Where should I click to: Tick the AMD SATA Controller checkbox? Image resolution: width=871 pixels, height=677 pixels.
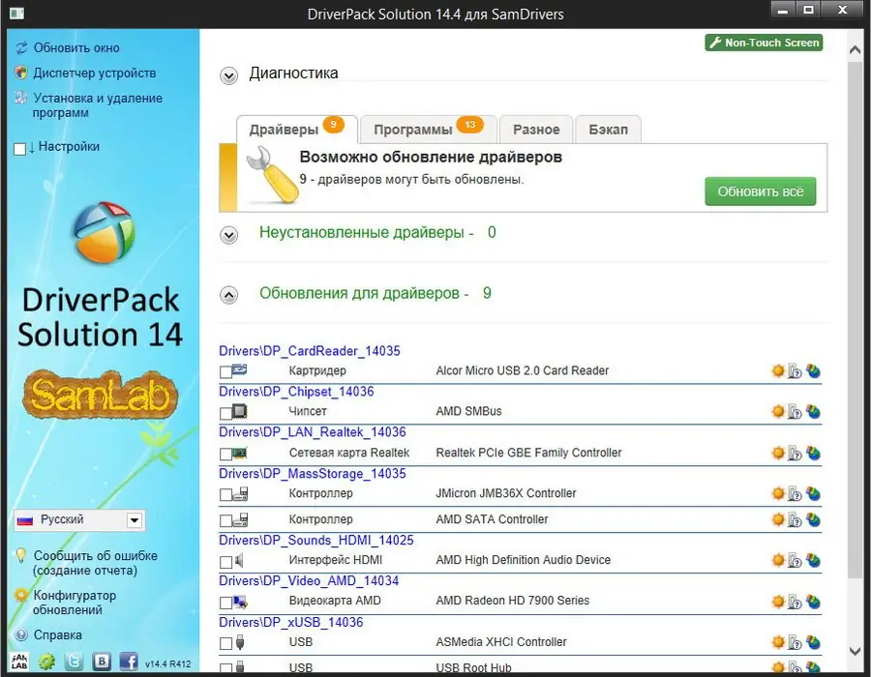[x=225, y=520]
